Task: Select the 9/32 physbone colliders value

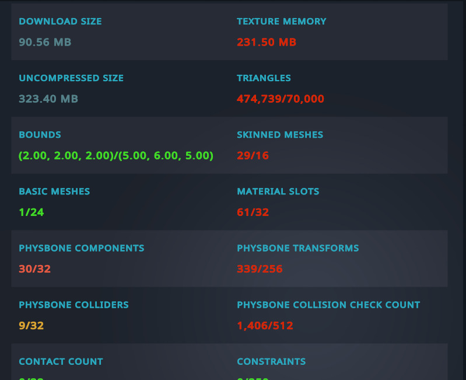Action: [31, 326]
